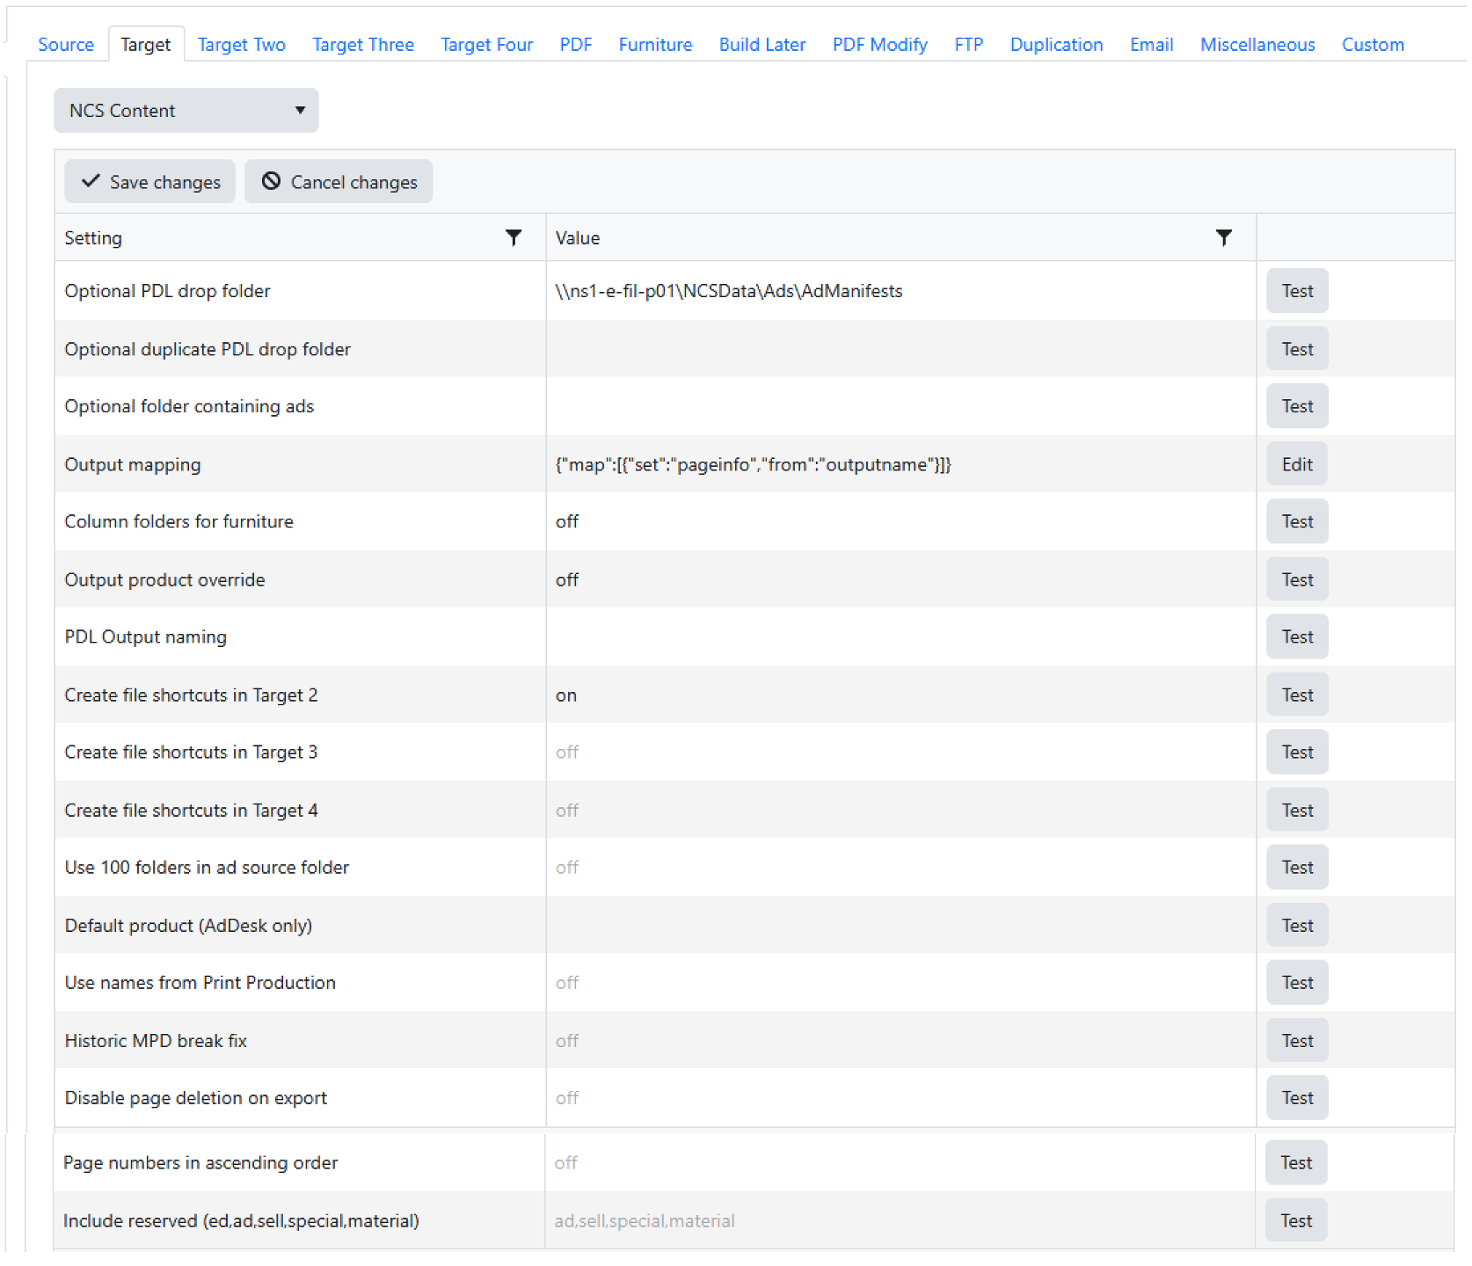
Task: Switch to the Target Two tab
Action: [x=242, y=45]
